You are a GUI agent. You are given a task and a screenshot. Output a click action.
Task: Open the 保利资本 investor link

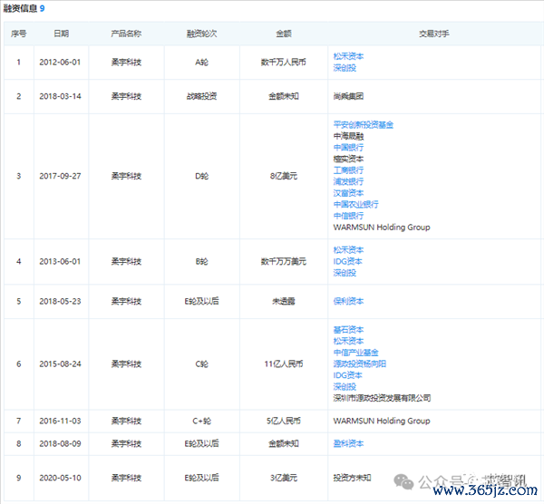click(348, 301)
